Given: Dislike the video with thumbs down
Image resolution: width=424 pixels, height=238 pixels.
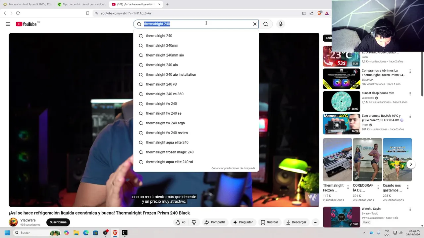Looking at the screenshot, I should [x=194, y=222].
